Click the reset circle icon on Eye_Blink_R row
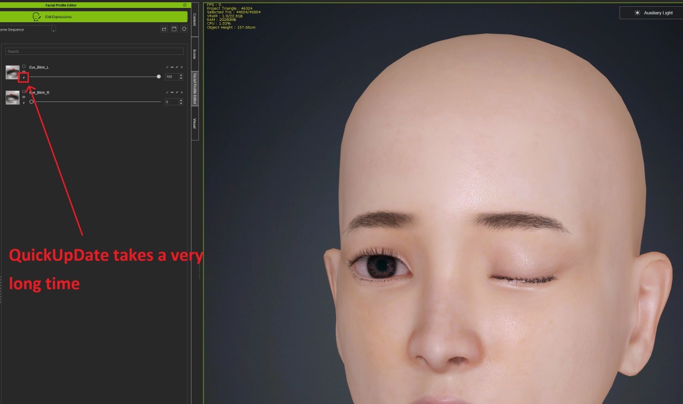Screen dimensions: 683x404 181,92
